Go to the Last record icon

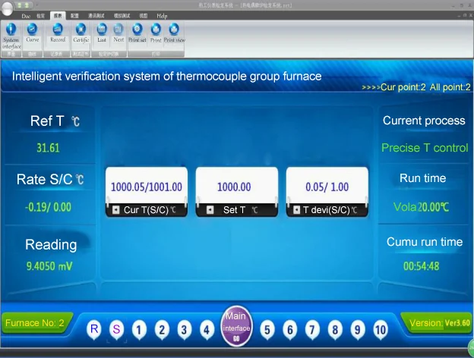[x=102, y=33]
